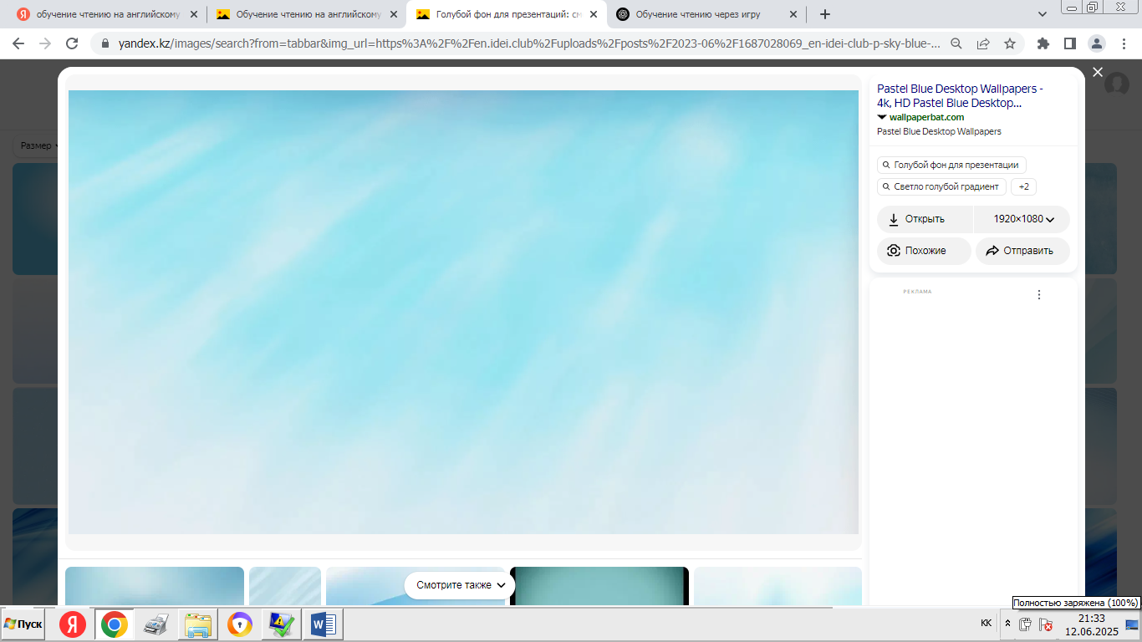The height and width of the screenshot is (642, 1142).
Task: Open the first related thumbnail under the preview
Action: (155, 586)
